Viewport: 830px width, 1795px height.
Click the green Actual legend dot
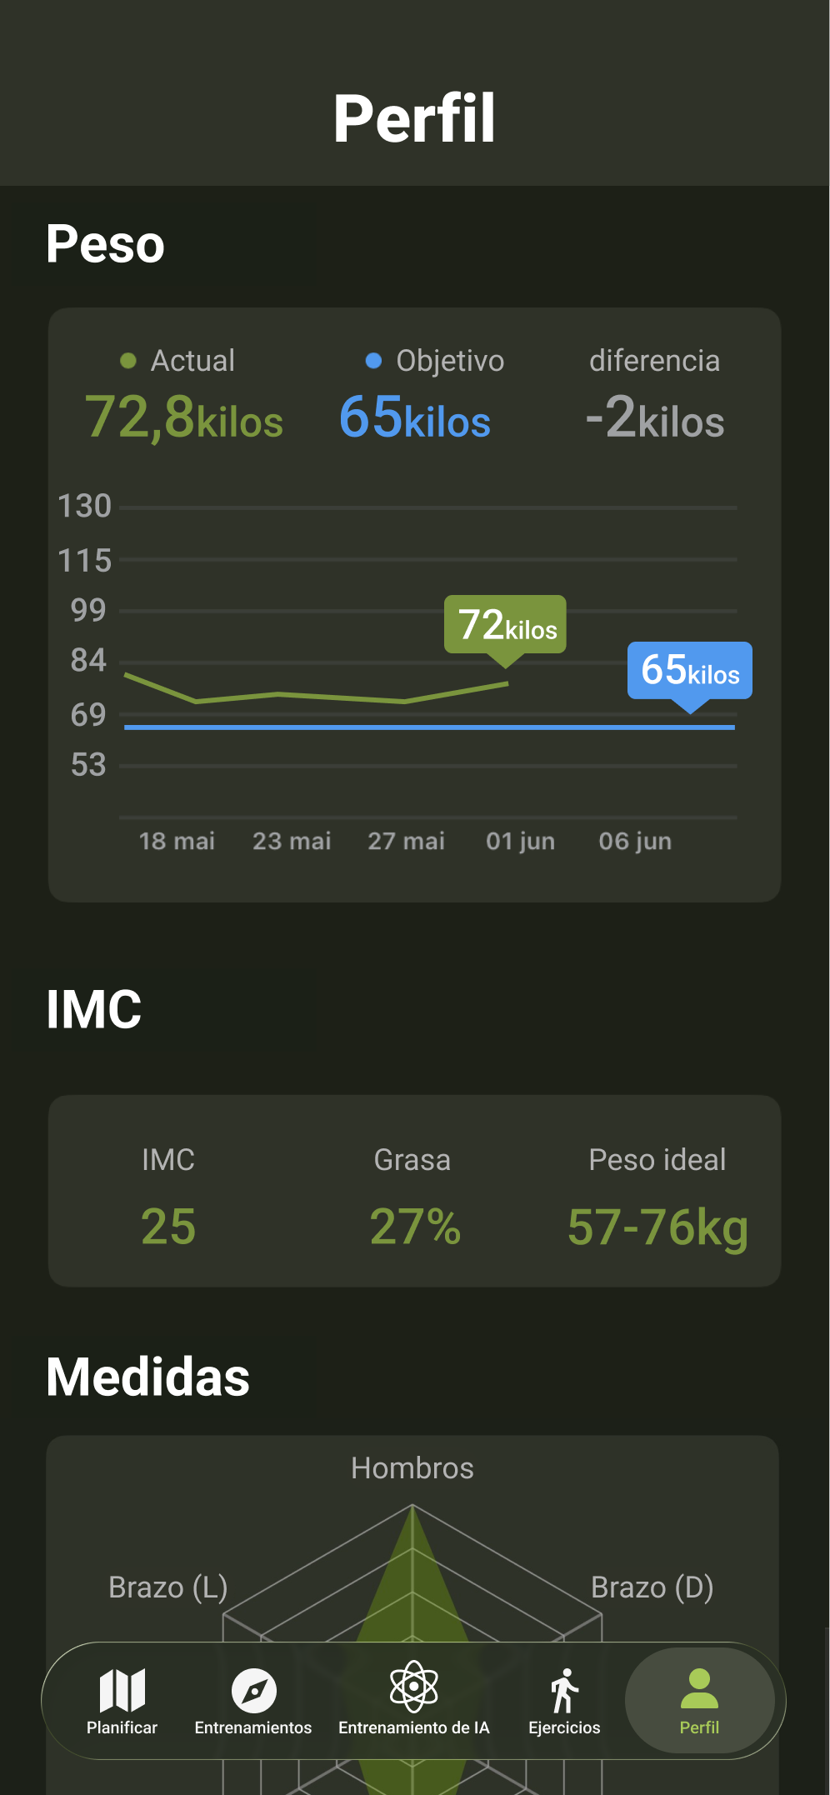pyautogui.click(x=128, y=361)
